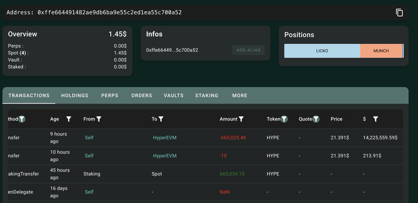The width and height of the screenshot is (418, 203).
Task: Select the Orders tab
Action: point(141,96)
